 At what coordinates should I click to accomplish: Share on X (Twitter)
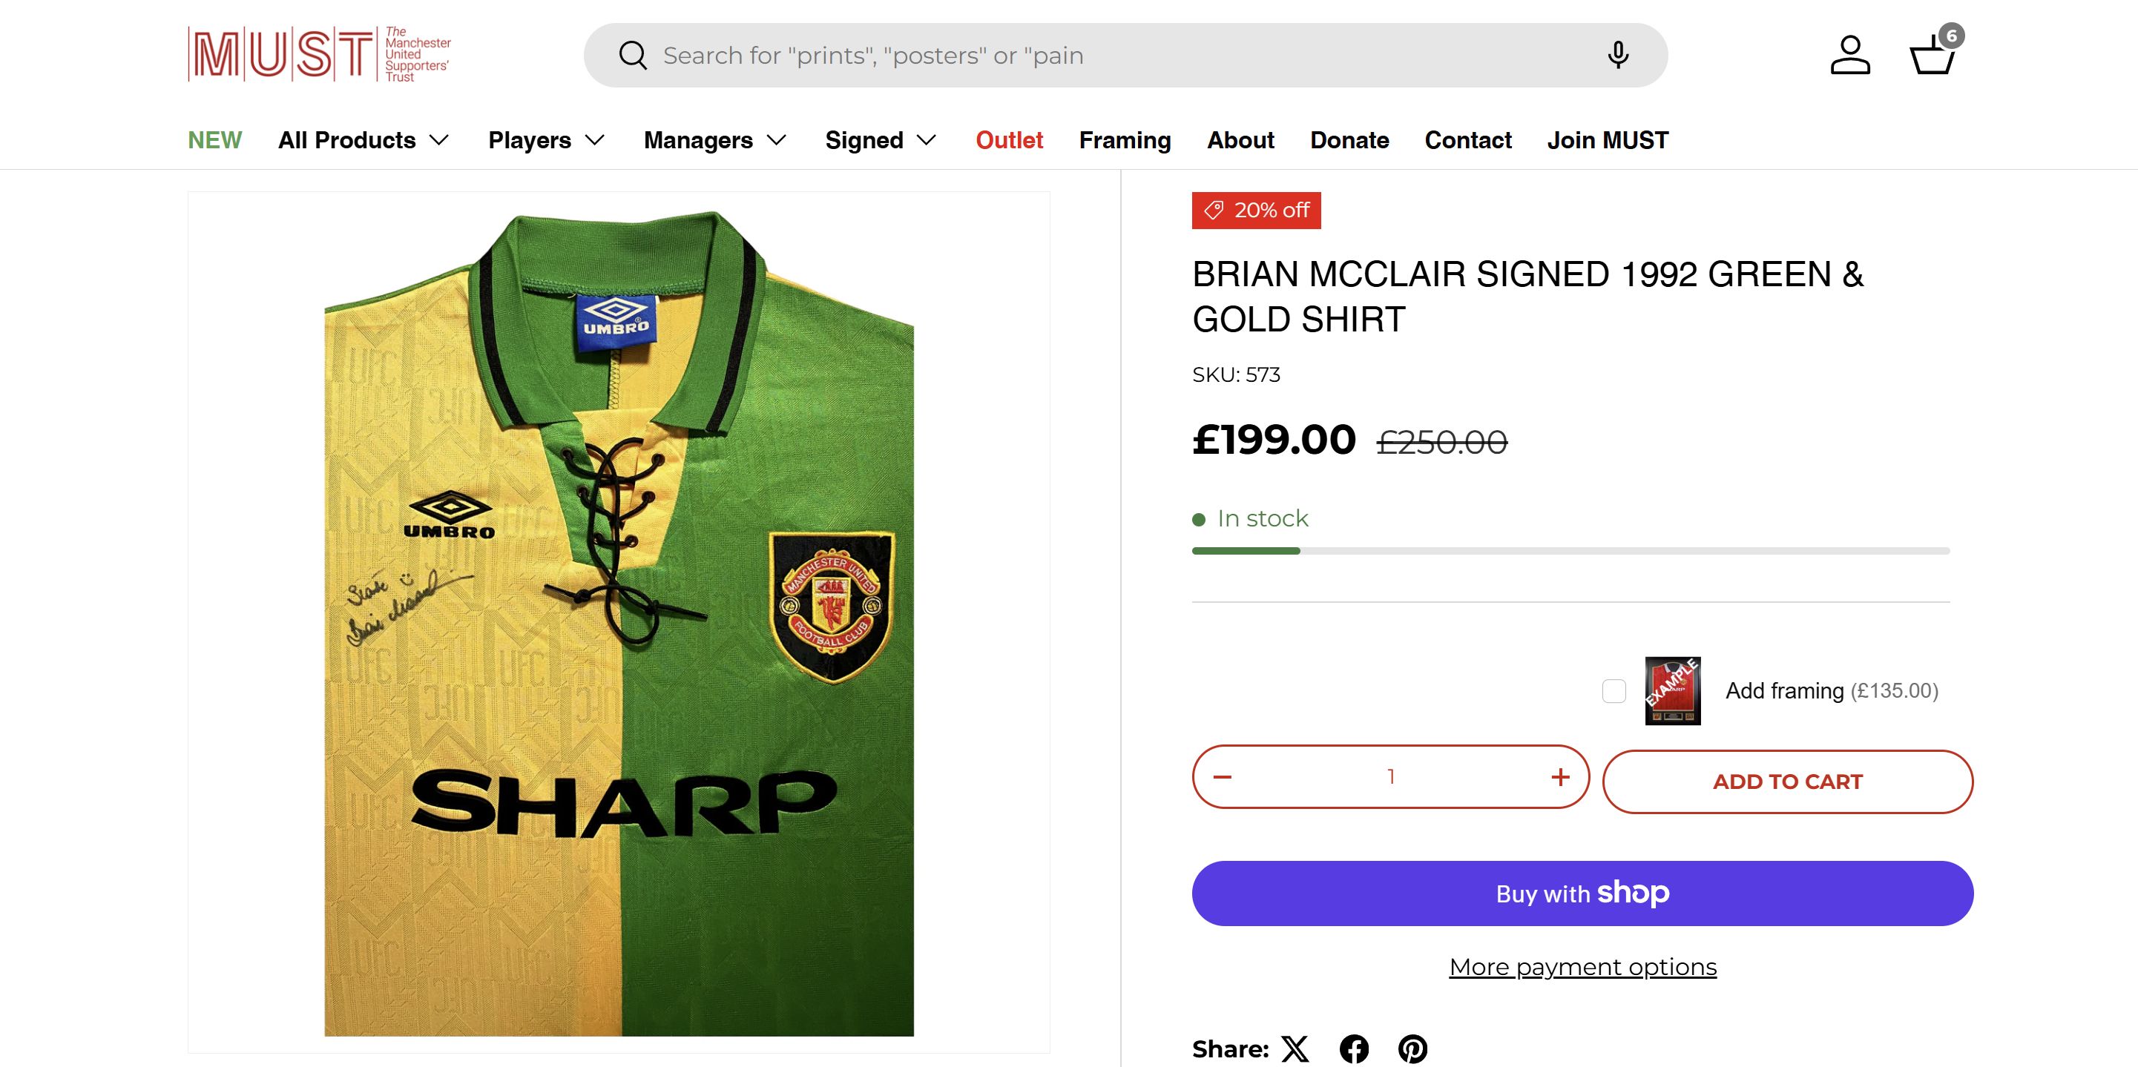point(1295,1048)
